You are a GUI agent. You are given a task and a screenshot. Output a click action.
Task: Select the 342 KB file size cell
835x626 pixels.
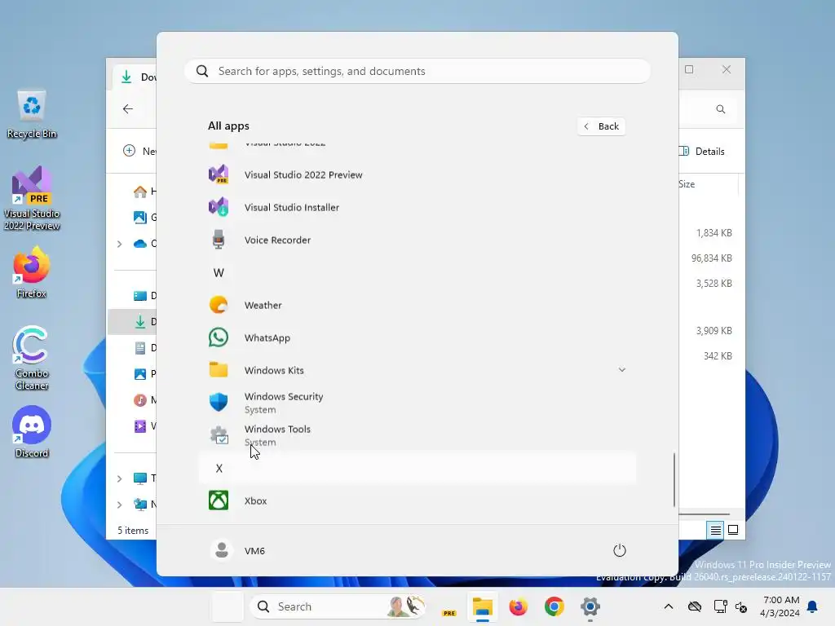point(718,355)
